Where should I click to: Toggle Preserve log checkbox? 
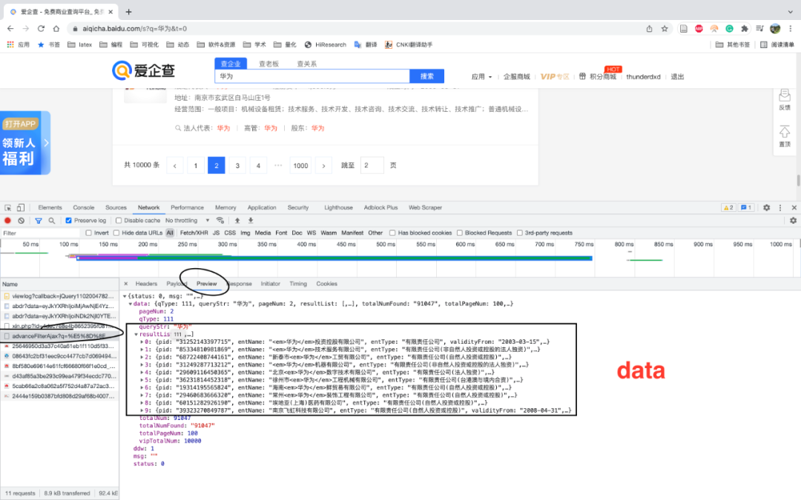click(x=68, y=221)
